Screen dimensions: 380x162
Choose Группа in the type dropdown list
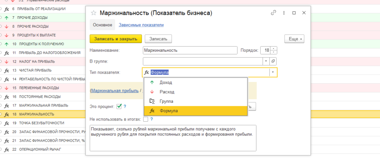click(196, 101)
